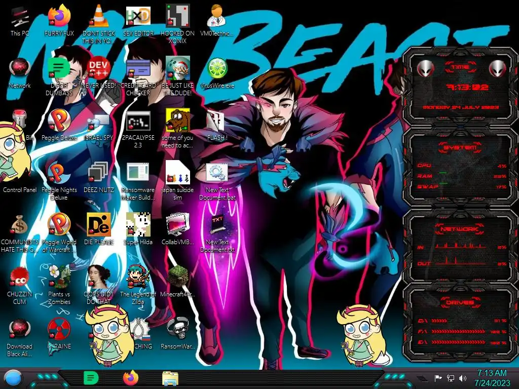519x389 pixels.
Task: Launch the NEVER USED Dev-C++ shortcut
Action: tap(98, 68)
